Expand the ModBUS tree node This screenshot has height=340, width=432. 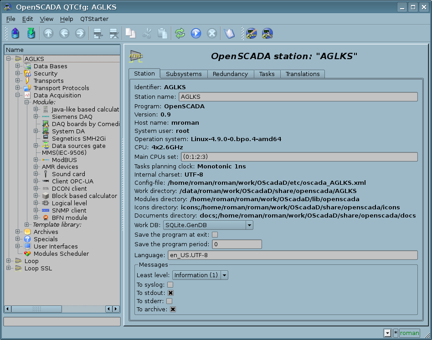coord(36,160)
